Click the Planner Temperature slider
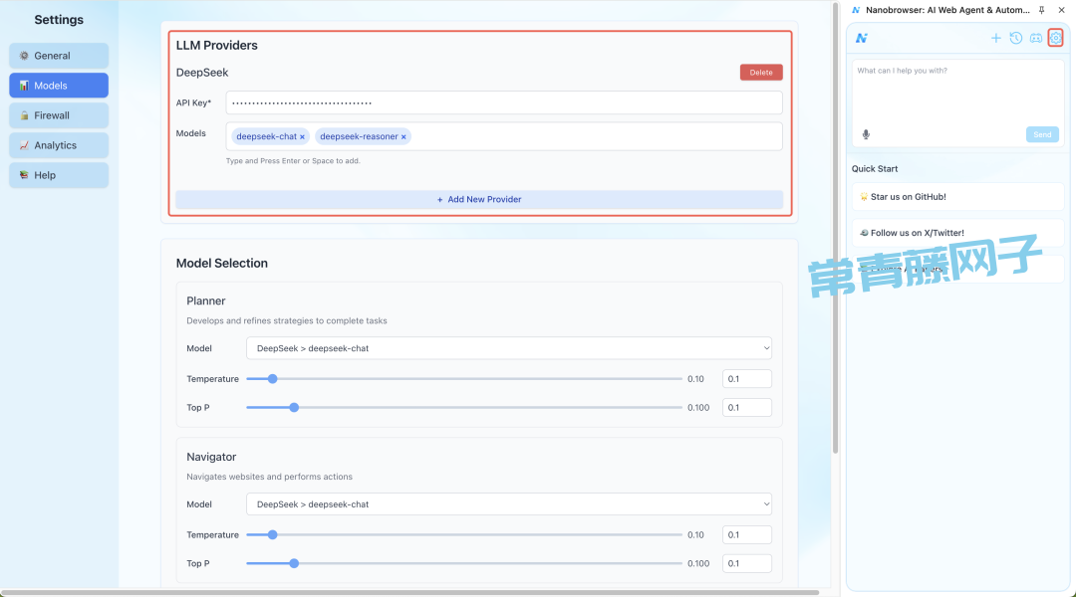Viewport: 1076px width, 597px height. click(x=463, y=379)
